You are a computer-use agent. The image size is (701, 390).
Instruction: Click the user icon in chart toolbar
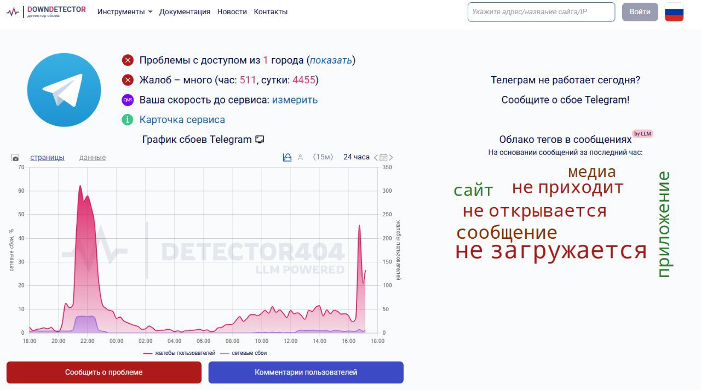300,158
